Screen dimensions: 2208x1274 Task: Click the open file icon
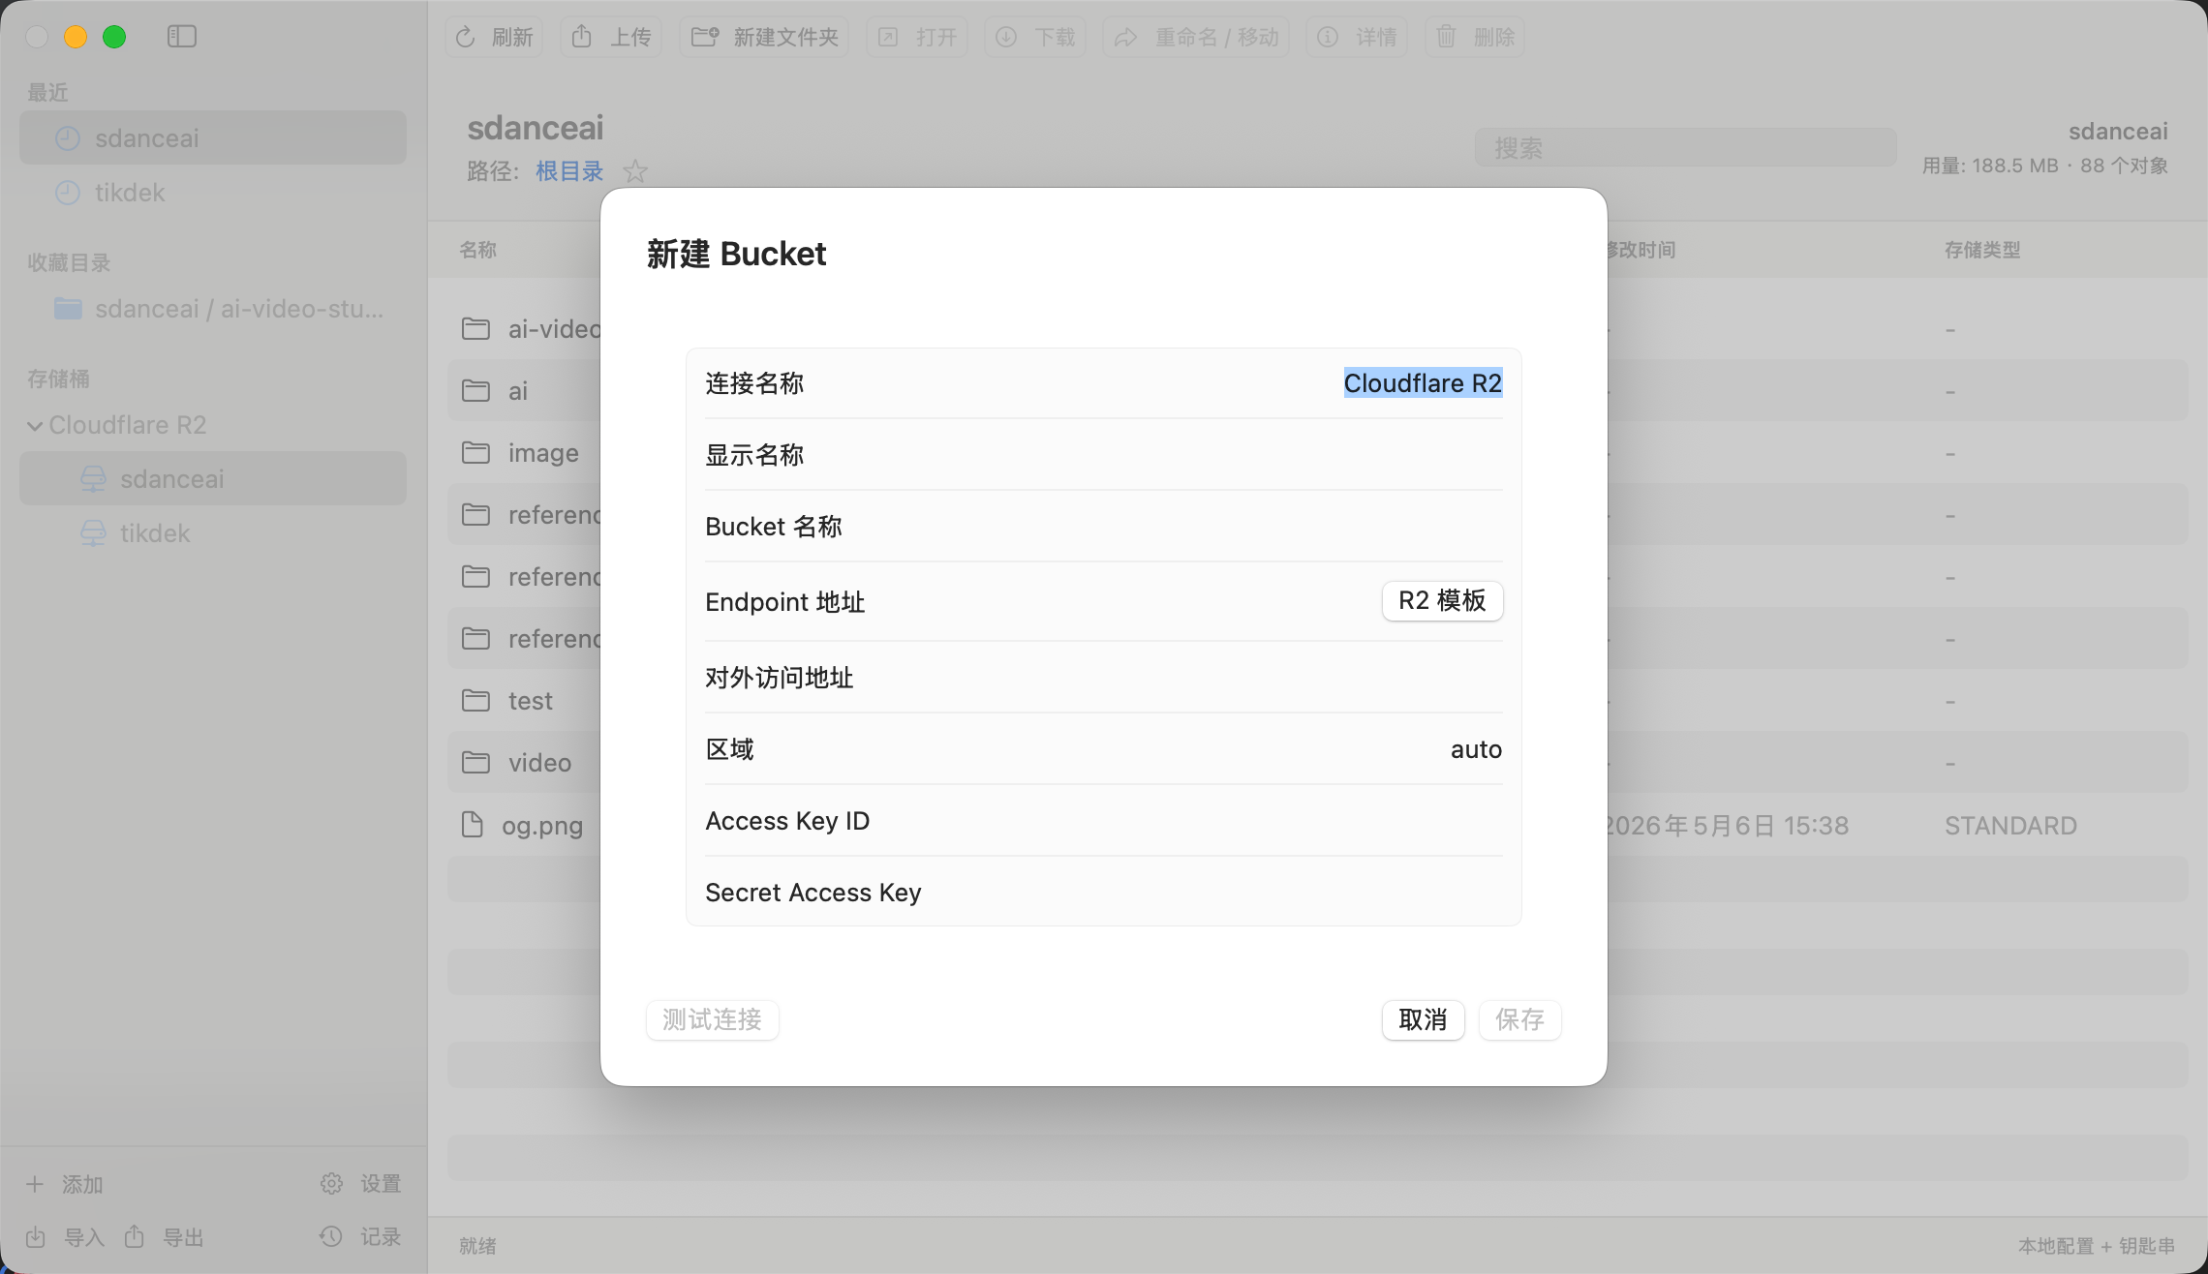(x=888, y=37)
